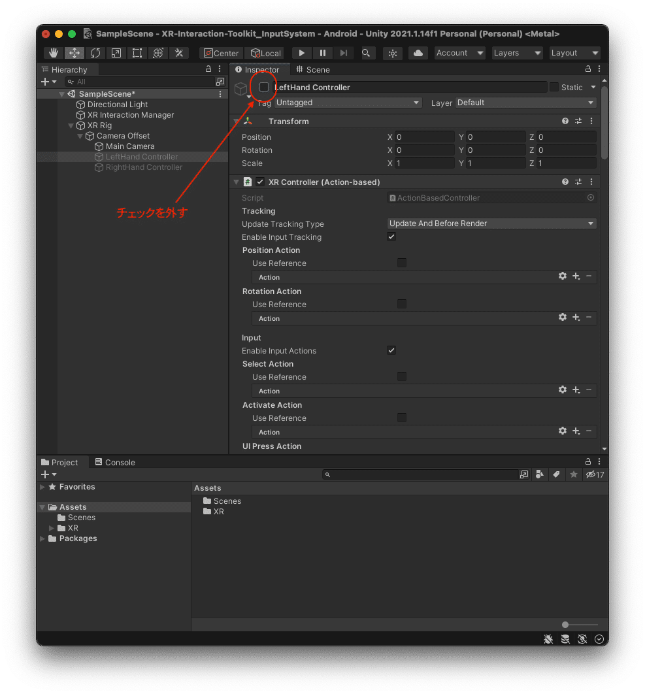Viewport: 645px width, 694px height.
Task: Open the Account dropdown
Action: click(x=459, y=53)
